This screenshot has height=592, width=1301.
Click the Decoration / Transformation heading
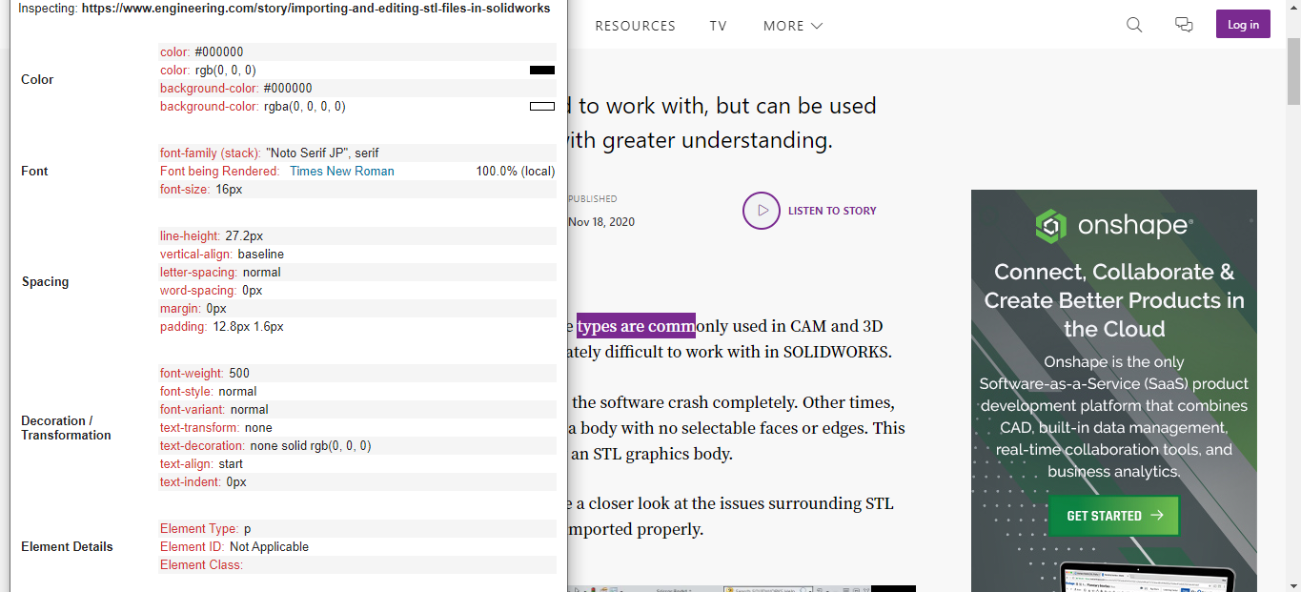coord(66,428)
